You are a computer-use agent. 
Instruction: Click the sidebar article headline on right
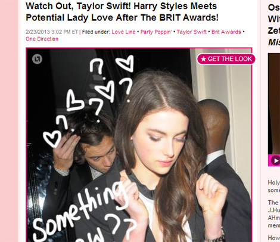(x=274, y=25)
